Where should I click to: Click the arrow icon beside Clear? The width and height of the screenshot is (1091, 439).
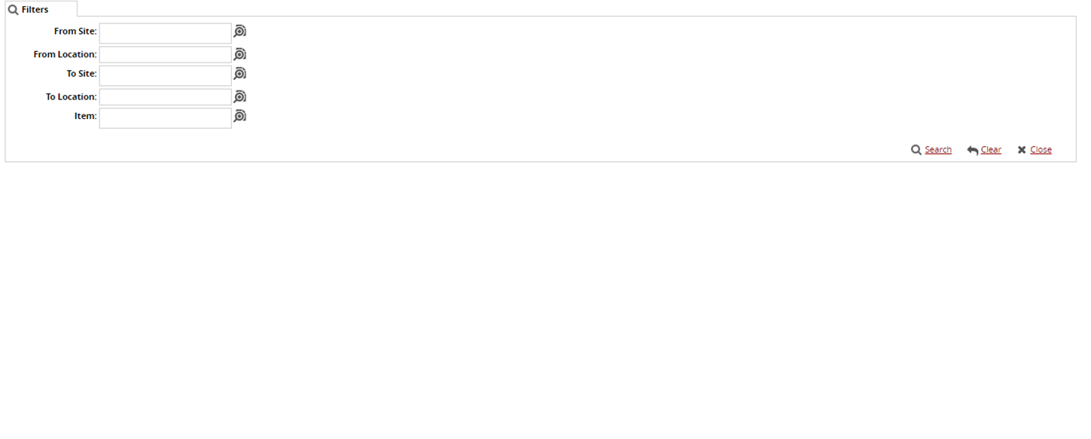[973, 151]
